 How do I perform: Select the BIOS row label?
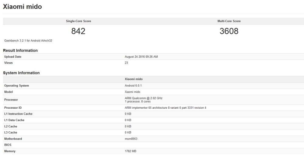[x=8, y=145]
